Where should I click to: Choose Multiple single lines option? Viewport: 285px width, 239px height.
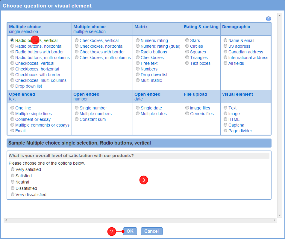click(12, 113)
